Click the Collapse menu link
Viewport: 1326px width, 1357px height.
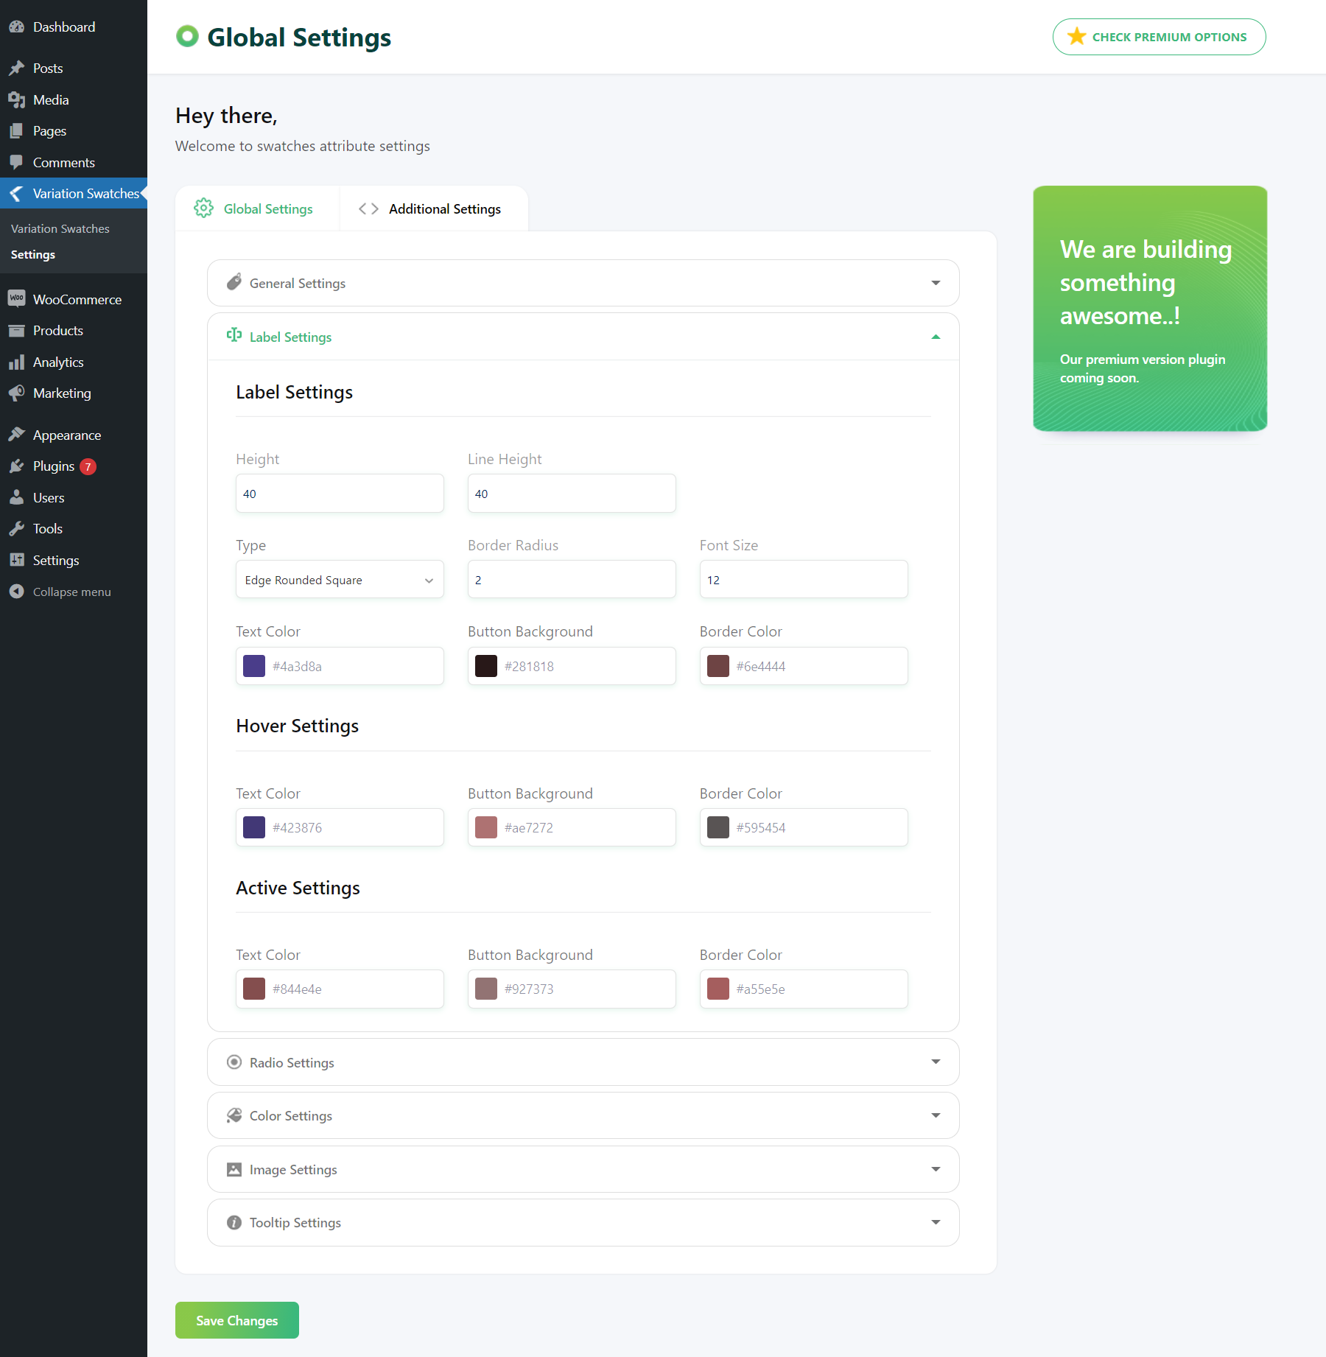[x=72, y=592]
